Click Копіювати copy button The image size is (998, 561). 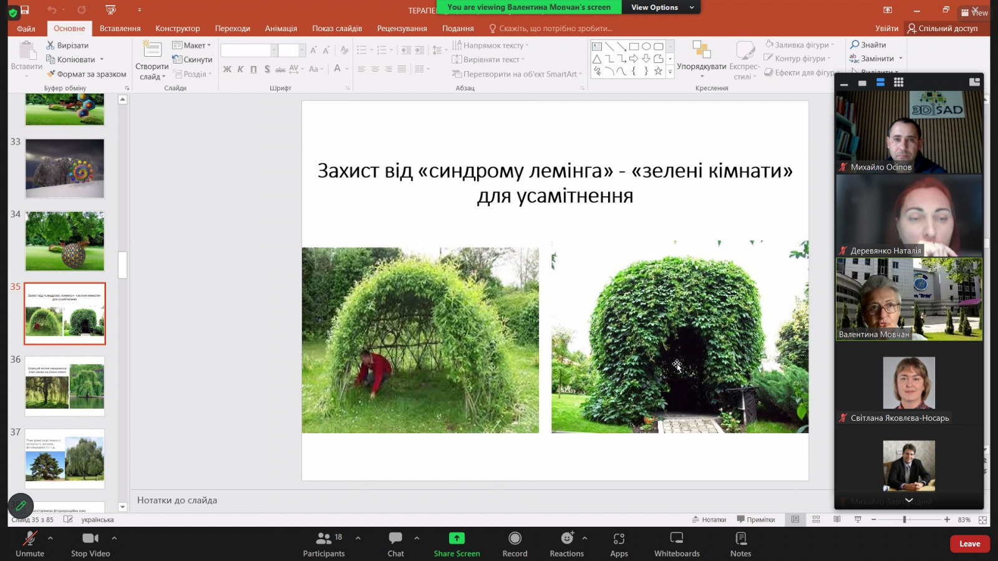(70, 60)
